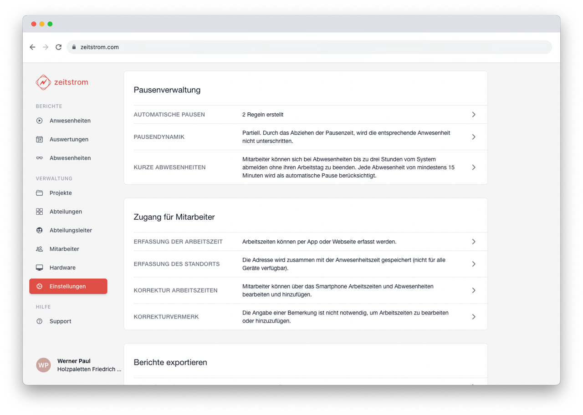Expand Erfassung der Arbeitszeit chevron
Viewport: 583px width, 415px height.
pos(474,242)
